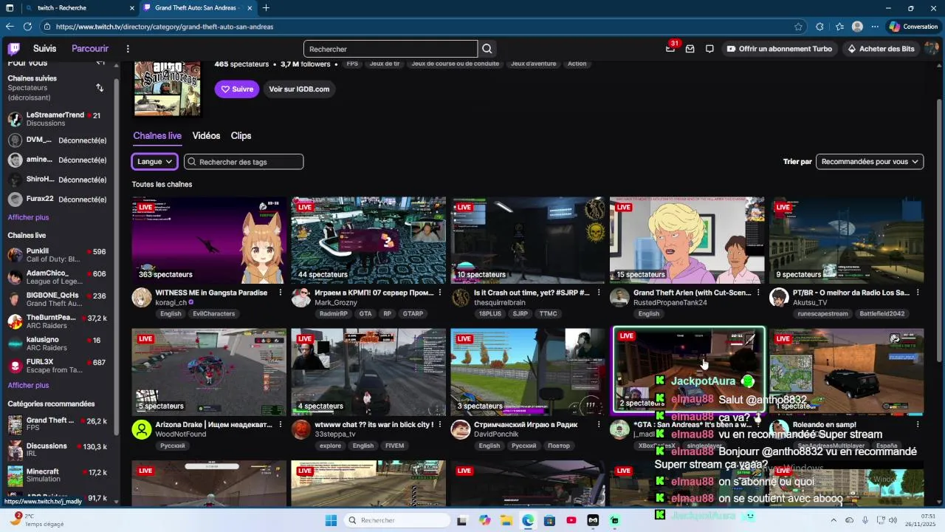Open notifications inbox with 31 badge
Image resolution: width=945 pixels, height=532 pixels.
coord(670,49)
